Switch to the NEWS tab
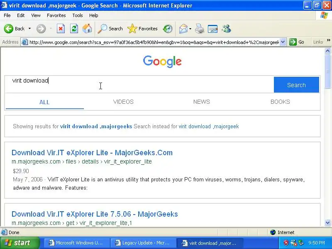The height and width of the screenshot is (249, 332). pyautogui.click(x=202, y=102)
